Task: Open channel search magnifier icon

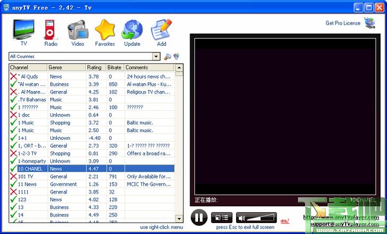Action: tap(168, 57)
